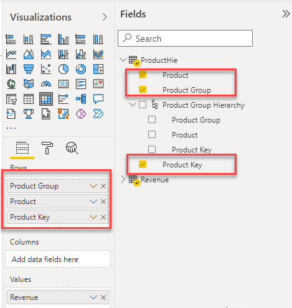
Task: Remove Product Key from Rows
Action: (x=103, y=217)
